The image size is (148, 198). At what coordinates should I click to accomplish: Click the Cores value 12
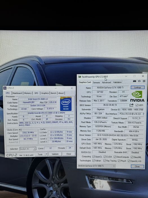(50, 148)
